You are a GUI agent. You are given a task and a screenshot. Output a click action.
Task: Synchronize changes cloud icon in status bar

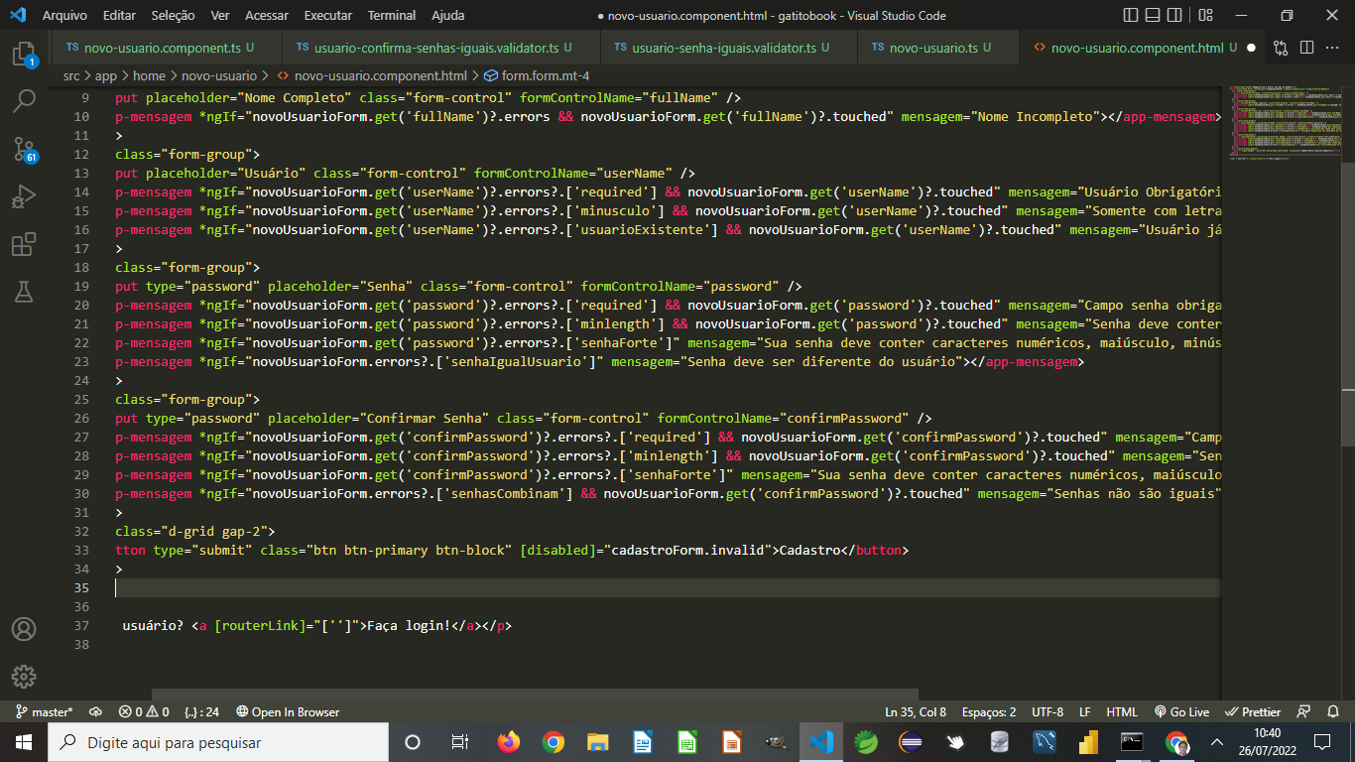(95, 712)
